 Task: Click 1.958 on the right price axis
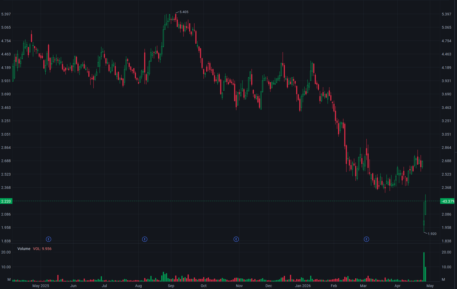tap(447, 228)
